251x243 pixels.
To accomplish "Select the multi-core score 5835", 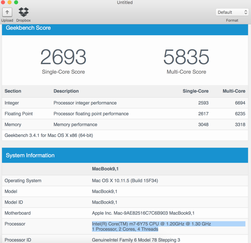I will [186, 57].
